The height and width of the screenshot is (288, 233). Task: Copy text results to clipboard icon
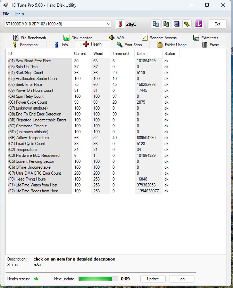tap(156, 24)
